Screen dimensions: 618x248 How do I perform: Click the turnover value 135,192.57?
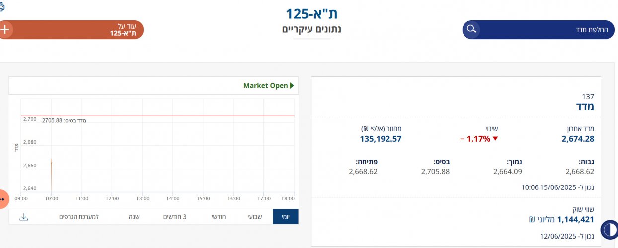381,139
